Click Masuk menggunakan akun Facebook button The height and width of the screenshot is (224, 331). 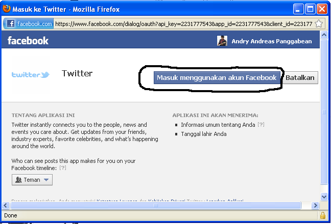[217, 77]
